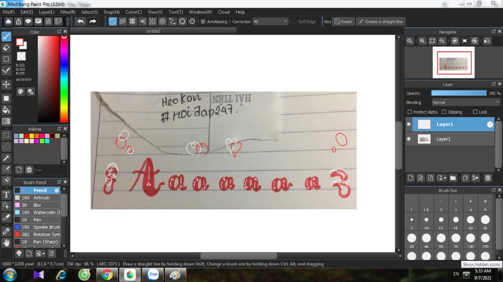Click the cloud save icon
This screenshot has height=282, width=503.
[8, 22]
